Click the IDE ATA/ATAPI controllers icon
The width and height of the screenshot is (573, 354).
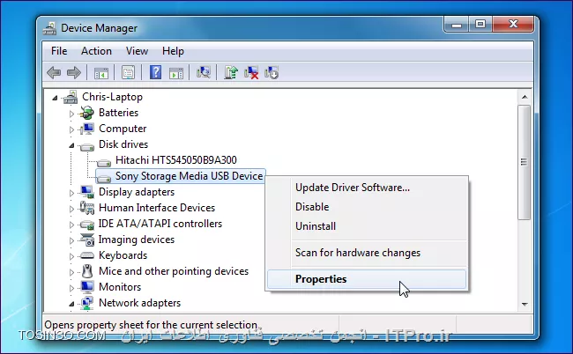click(x=87, y=225)
